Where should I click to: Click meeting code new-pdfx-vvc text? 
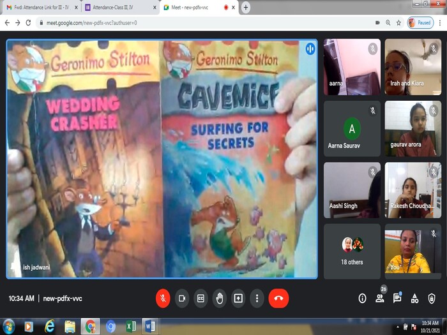coord(63,299)
